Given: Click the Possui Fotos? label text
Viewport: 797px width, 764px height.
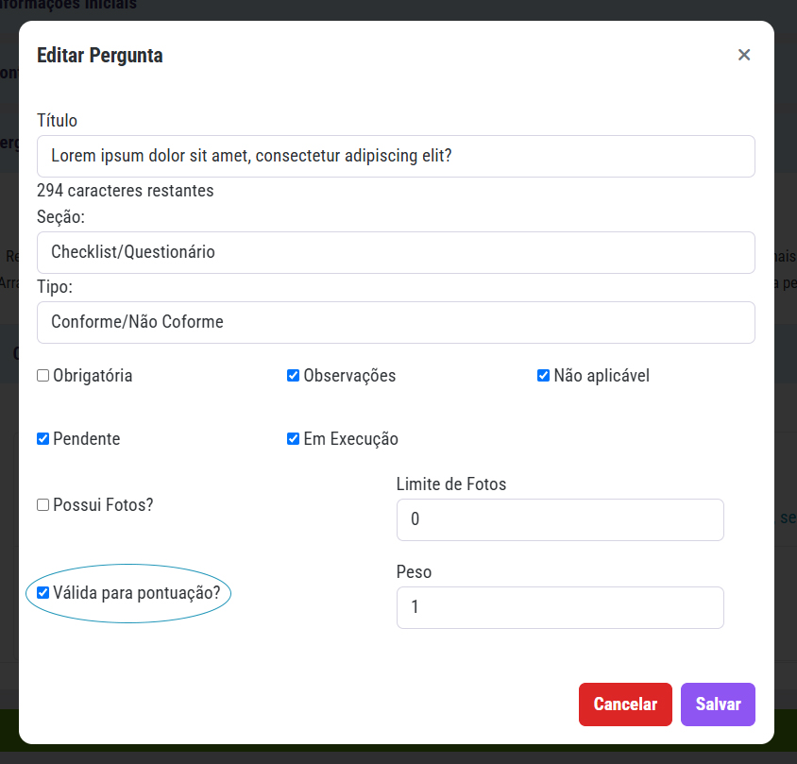Looking at the screenshot, I should coord(103,505).
